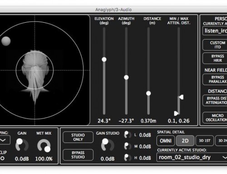This screenshot has width=227, height=174.
Task: Adjust the Distance slider handle
Action: point(148,93)
